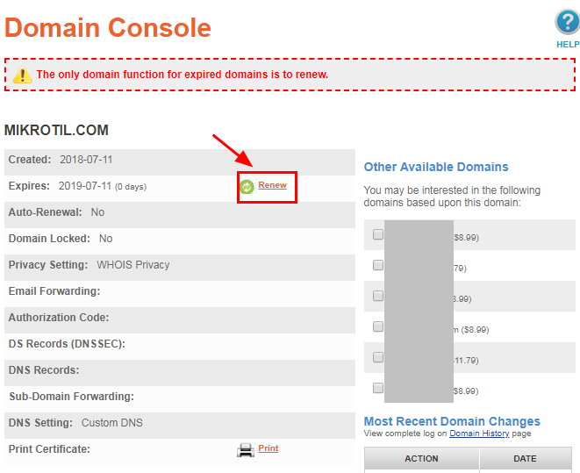This screenshot has width=580, height=473.
Task: Click the Custom DNS setting value
Action: (x=112, y=423)
